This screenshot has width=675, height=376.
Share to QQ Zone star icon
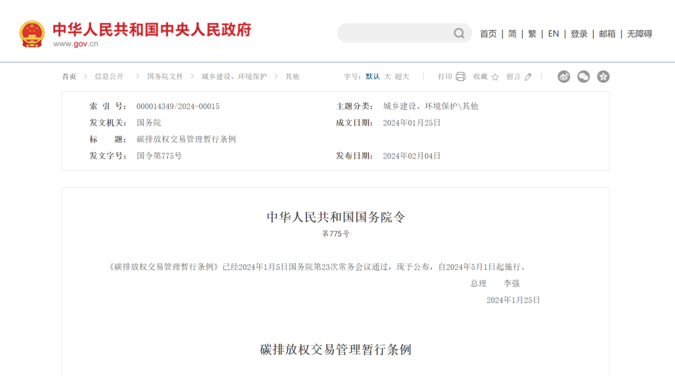[x=603, y=77]
